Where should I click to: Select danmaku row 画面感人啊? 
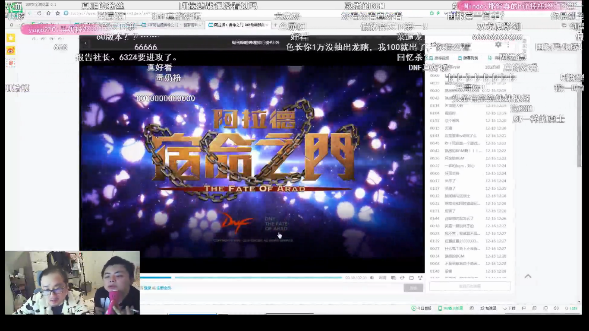[x=470, y=106]
